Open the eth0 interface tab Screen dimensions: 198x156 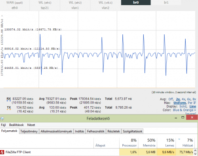click(15, 8)
